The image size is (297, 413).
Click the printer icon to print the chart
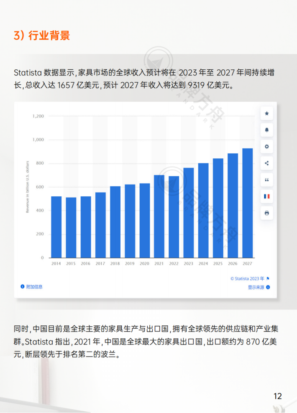point(266,213)
